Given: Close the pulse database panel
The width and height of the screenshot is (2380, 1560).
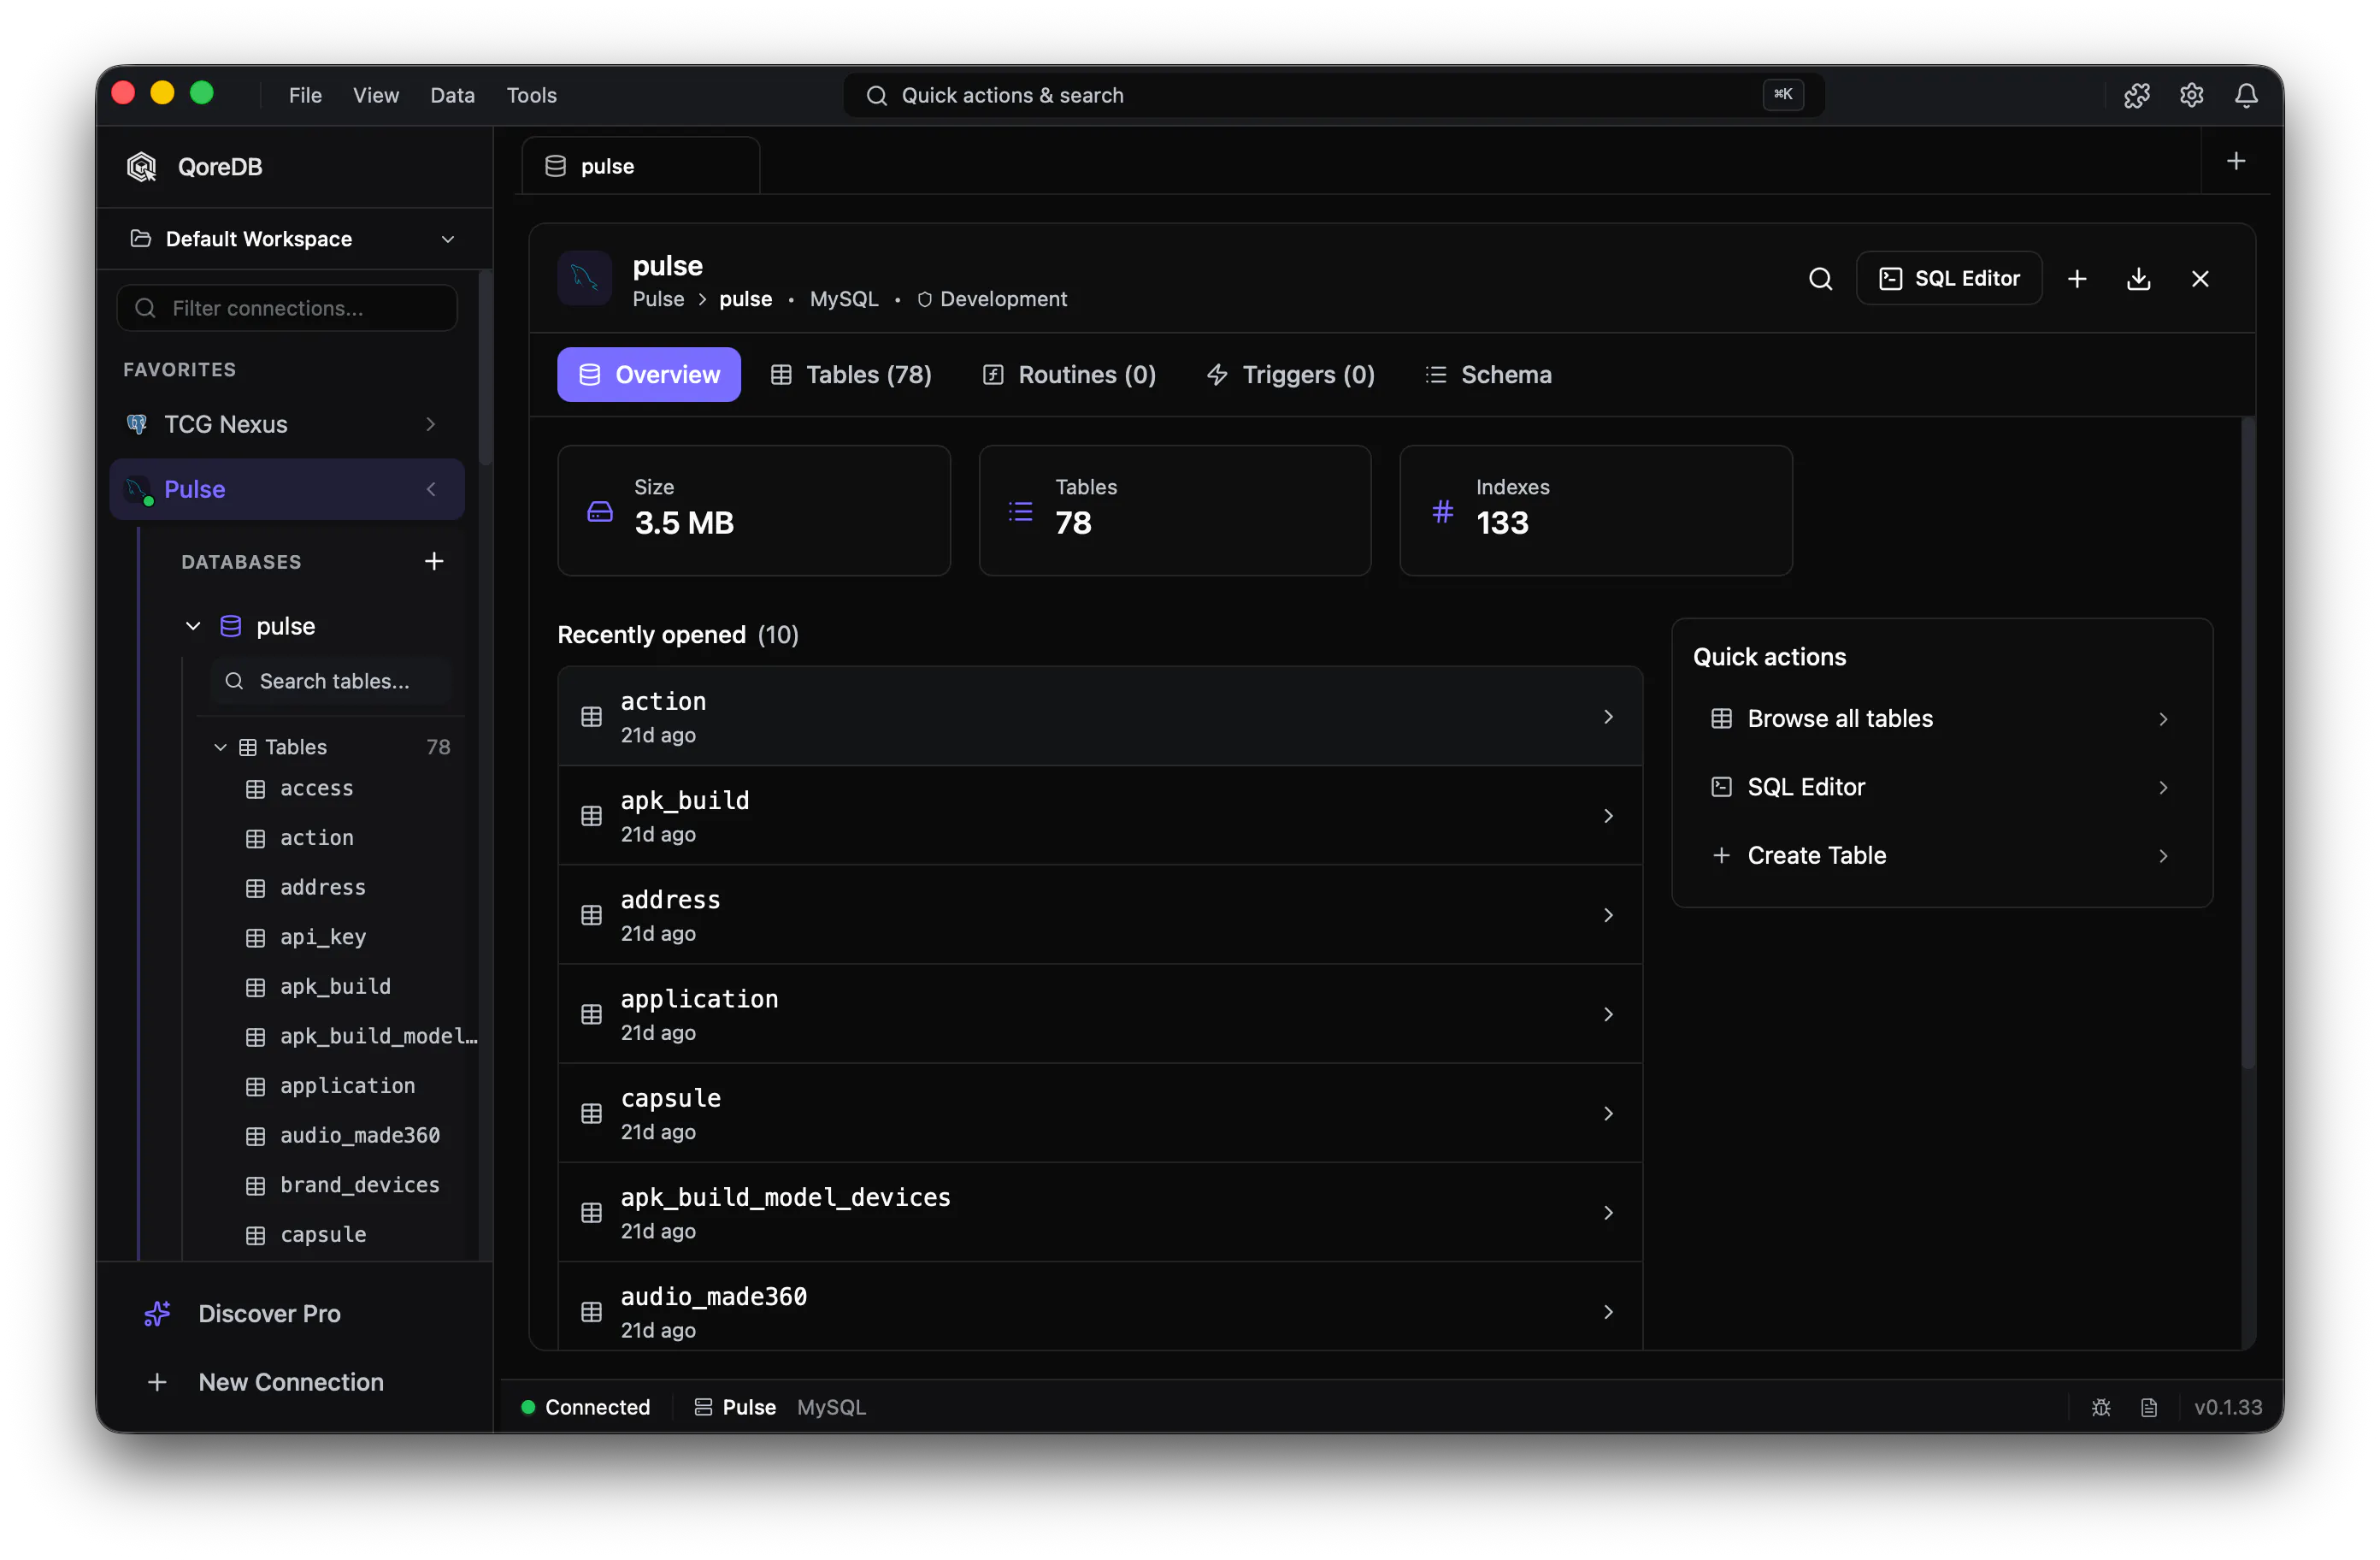Looking at the screenshot, I should tap(2200, 278).
